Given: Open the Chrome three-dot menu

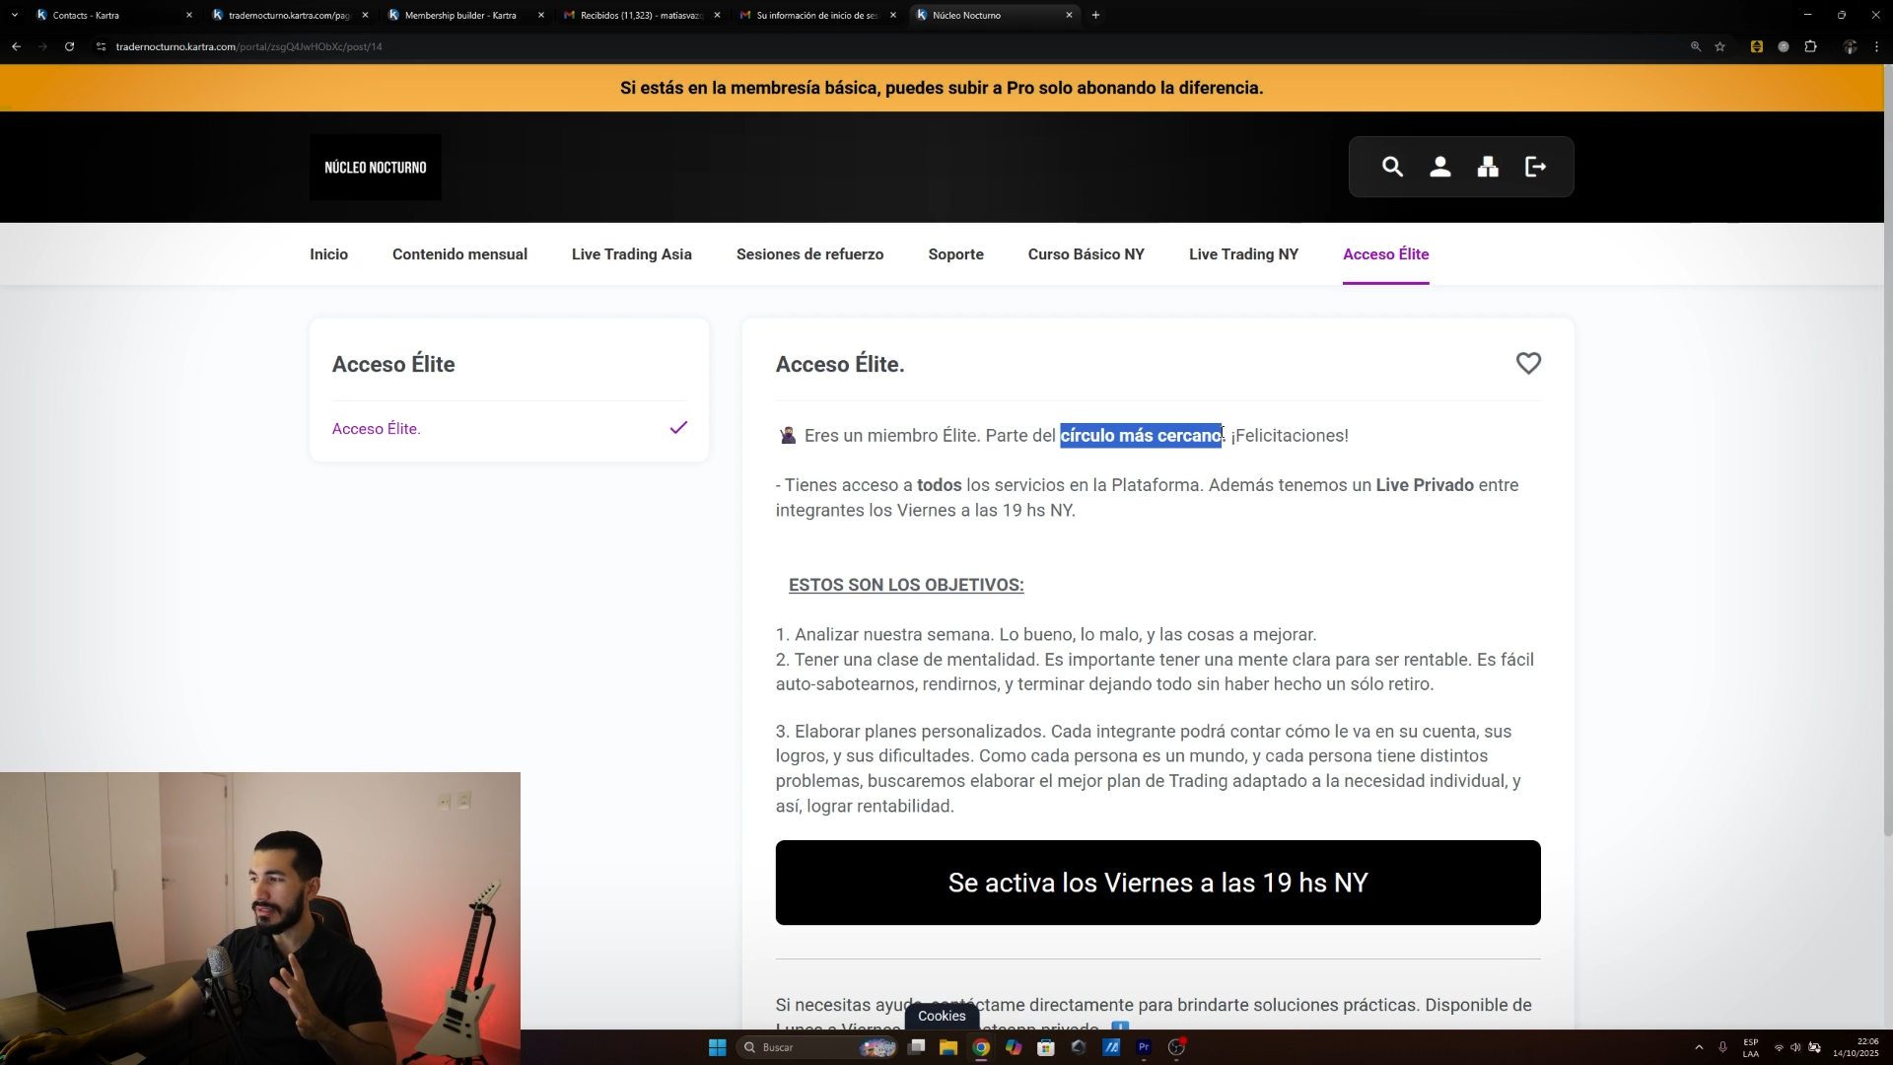Looking at the screenshot, I should point(1876,46).
